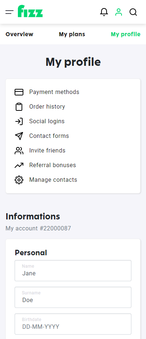Click the gear icon for Manage contacts
The image size is (146, 339).
pos(19,180)
